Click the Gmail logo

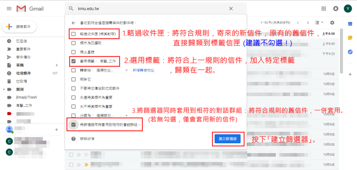pyautogui.click(x=30, y=8)
